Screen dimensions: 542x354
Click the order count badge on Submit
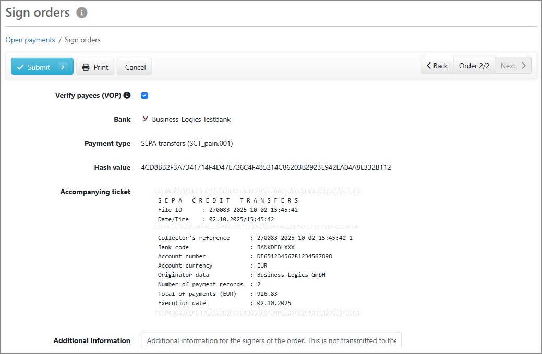[62, 67]
